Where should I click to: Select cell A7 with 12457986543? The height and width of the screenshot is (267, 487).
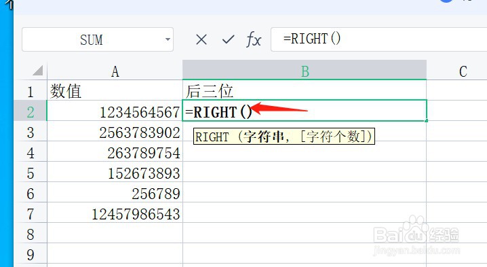coord(115,213)
